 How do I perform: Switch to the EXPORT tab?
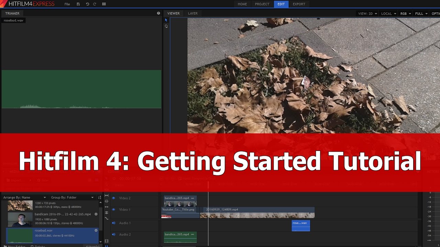pyautogui.click(x=299, y=4)
